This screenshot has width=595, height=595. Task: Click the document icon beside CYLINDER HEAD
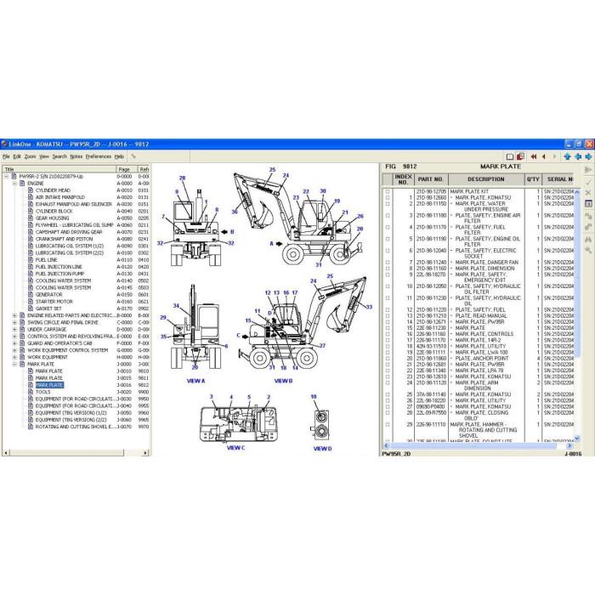click(x=31, y=190)
